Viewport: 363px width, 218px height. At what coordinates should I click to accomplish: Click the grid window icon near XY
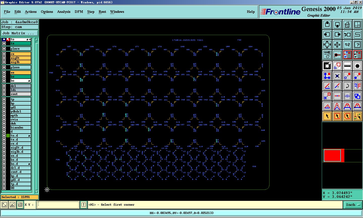(20, 205)
